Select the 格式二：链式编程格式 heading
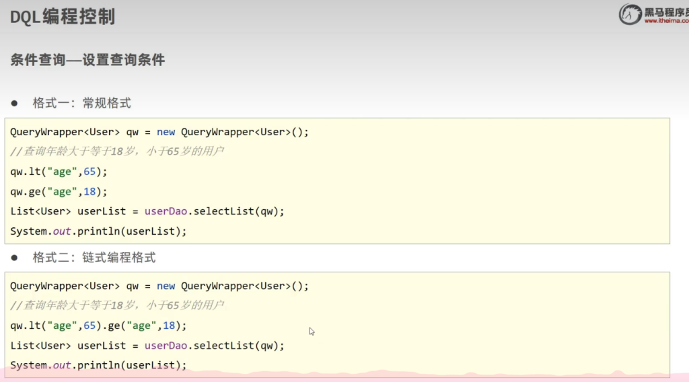 tap(94, 258)
